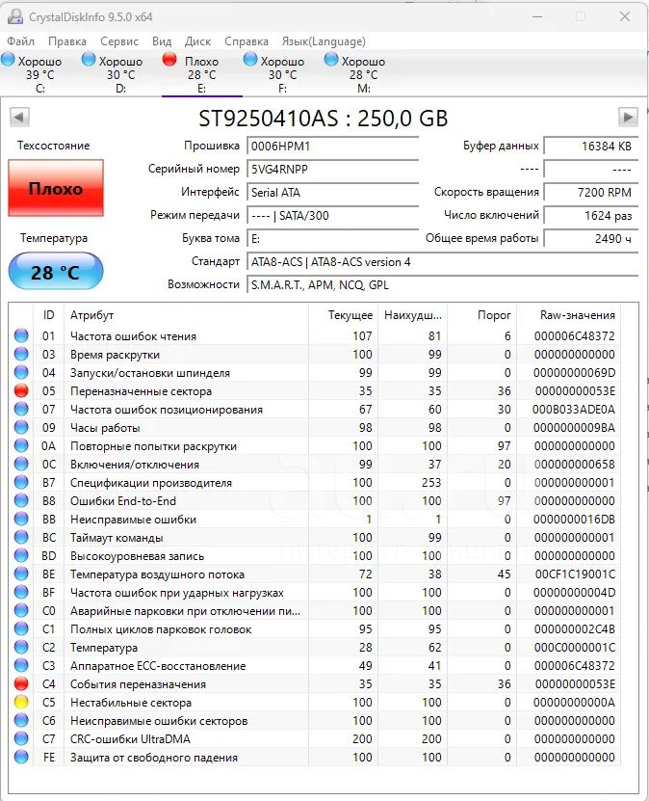The width and height of the screenshot is (649, 801).
Task: Click the blue icon for CRC-ошибки UltraDMA
Action: [x=21, y=738]
